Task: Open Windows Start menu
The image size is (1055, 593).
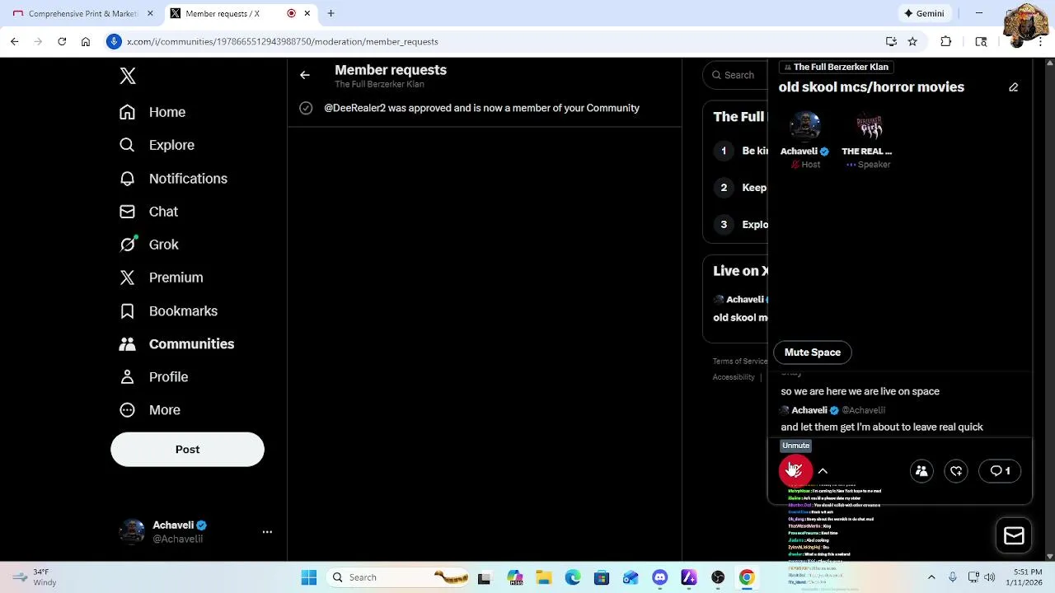Action: (309, 577)
